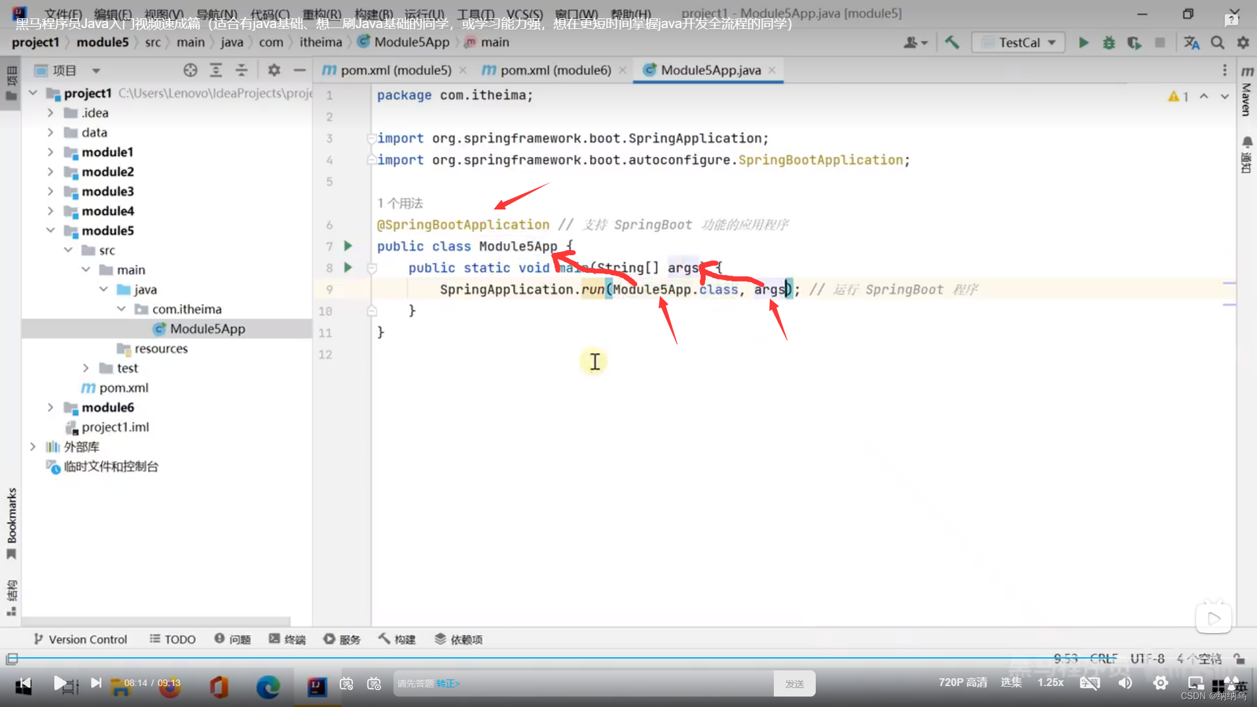Screen dimensions: 1257x707
Task: Open the notifications bell panel
Action: pyautogui.click(x=1247, y=154)
